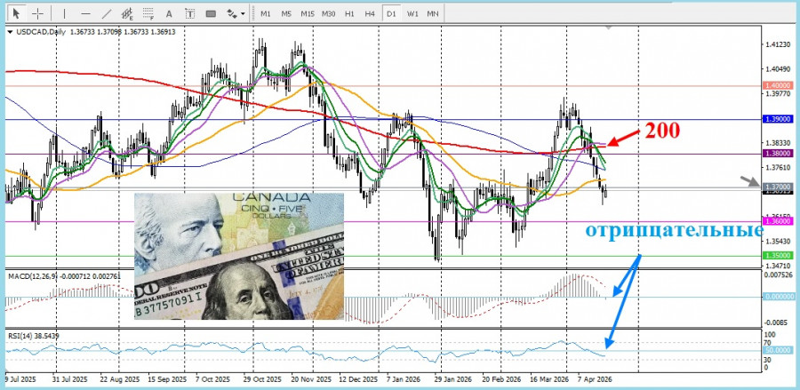
Task: Click the MACD 0.000000 level tag
Action: click(x=779, y=296)
